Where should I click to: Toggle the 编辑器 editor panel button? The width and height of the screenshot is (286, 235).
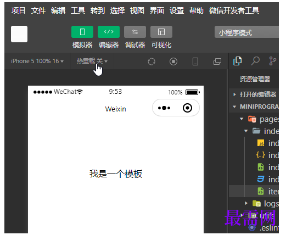pos(109,32)
